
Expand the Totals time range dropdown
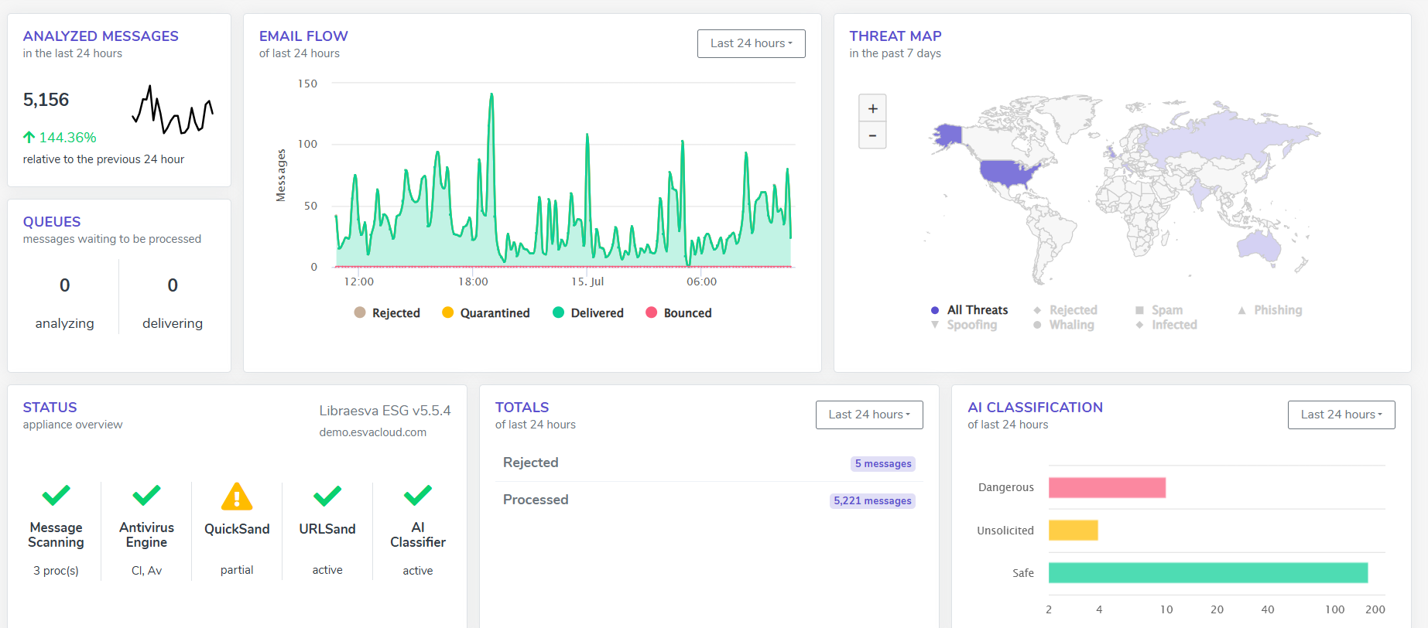coord(868,415)
